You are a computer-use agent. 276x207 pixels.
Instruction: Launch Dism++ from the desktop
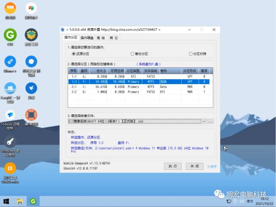pos(10,64)
